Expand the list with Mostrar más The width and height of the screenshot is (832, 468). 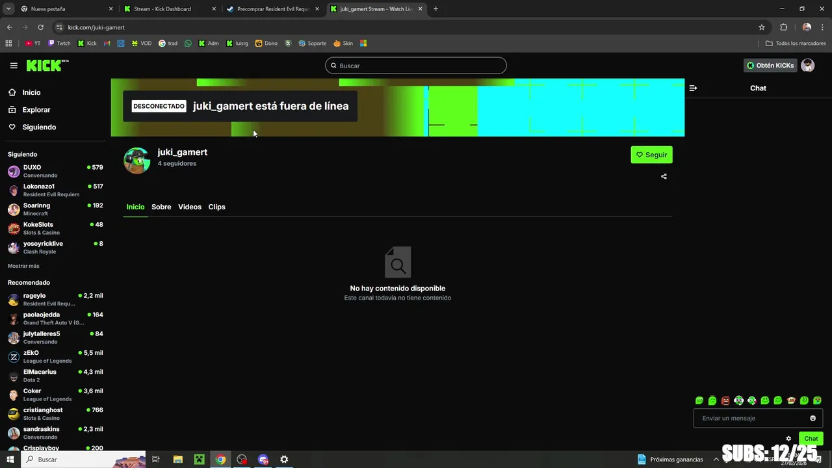(23, 266)
